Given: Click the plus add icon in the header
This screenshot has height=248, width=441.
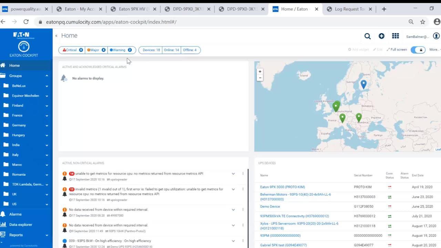Looking at the screenshot, I should pos(381,36).
